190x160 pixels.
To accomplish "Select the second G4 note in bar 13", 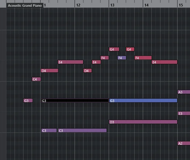I will coord(130,49).
